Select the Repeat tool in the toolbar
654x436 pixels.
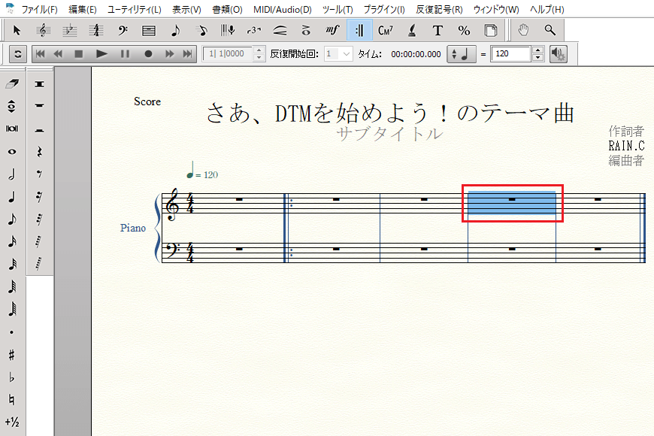359,31
